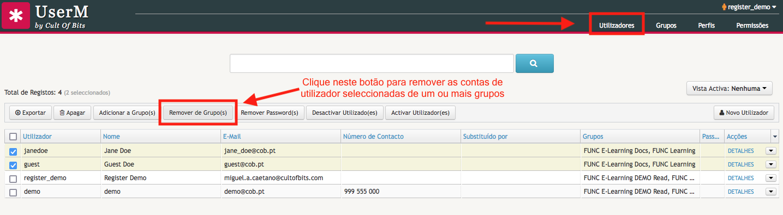Click the name Guest Doe
This screenshot has height=215, width=783.
119,164
